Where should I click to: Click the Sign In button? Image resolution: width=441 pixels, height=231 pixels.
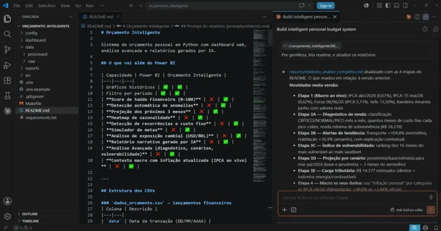pos(326,6)
